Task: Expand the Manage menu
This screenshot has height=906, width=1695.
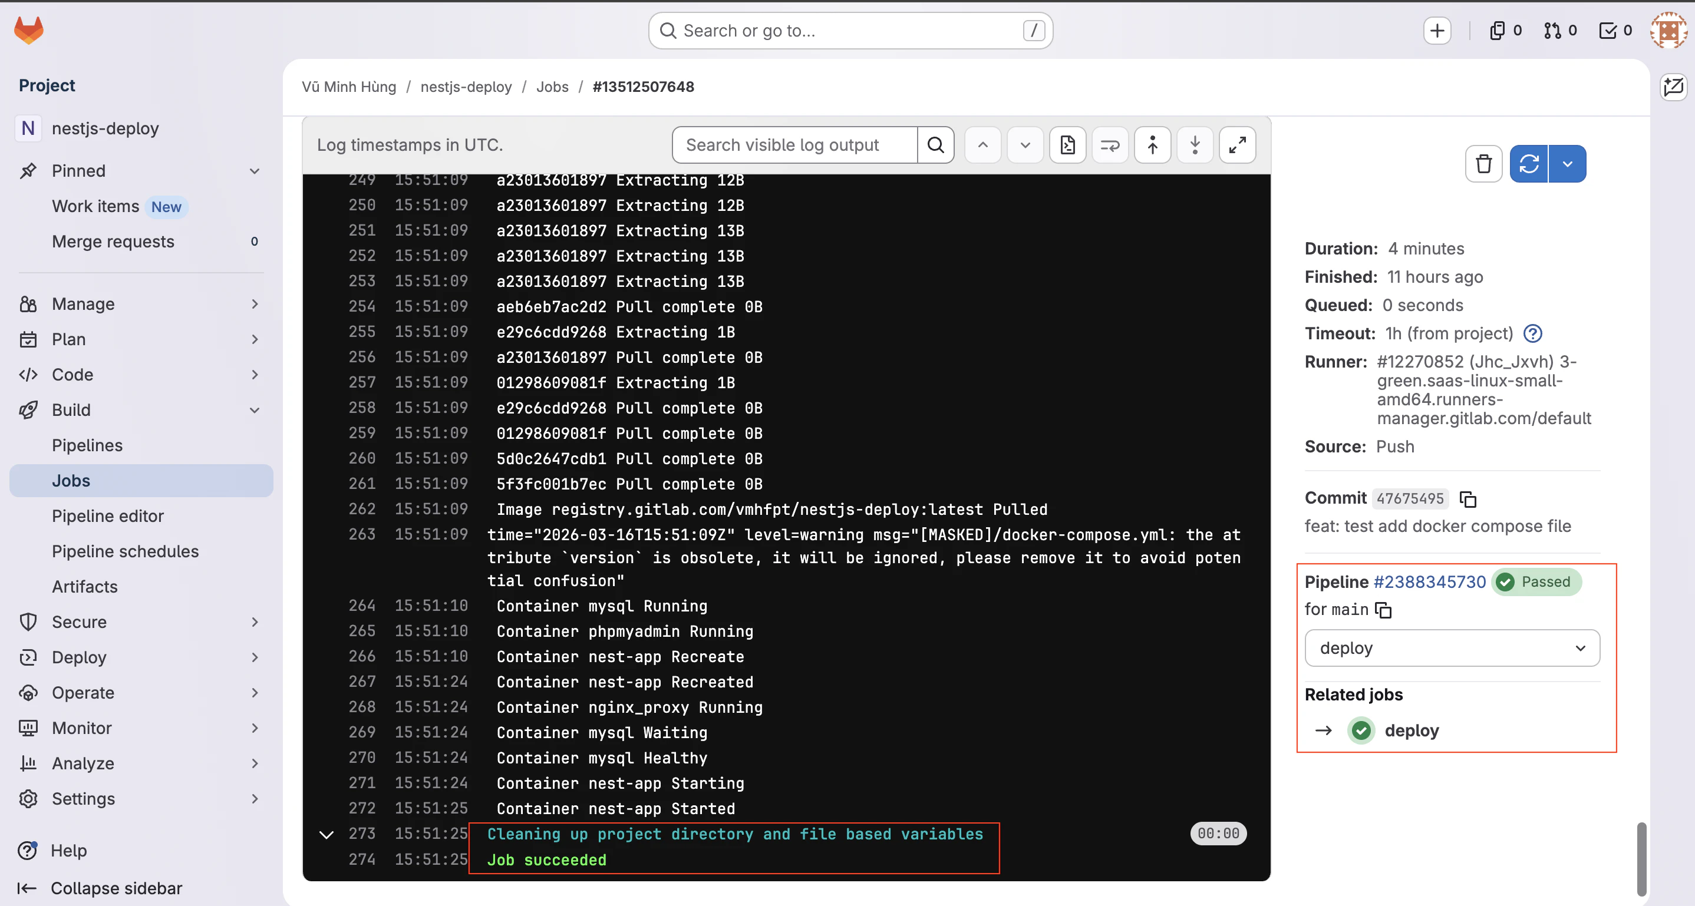Action: 255,304
